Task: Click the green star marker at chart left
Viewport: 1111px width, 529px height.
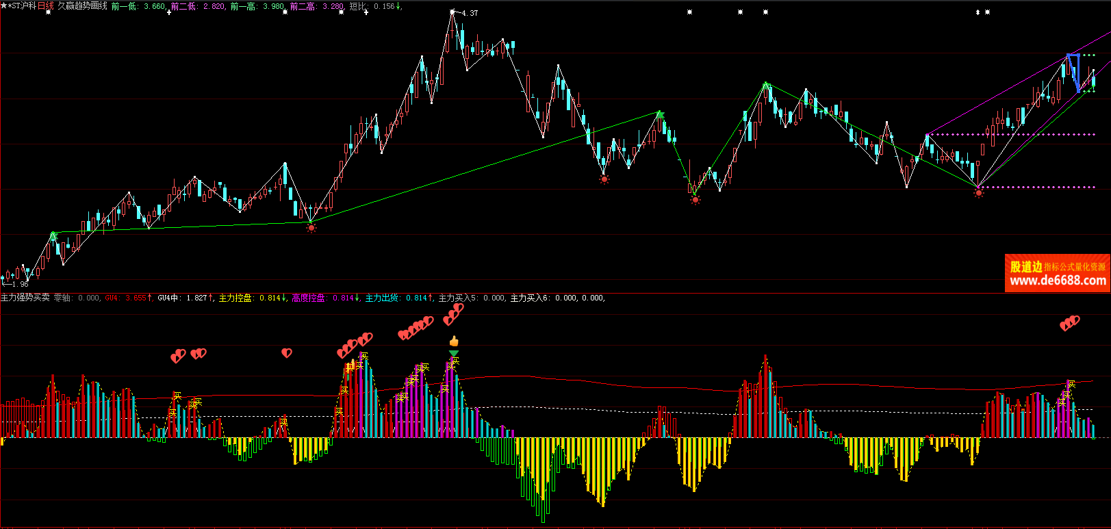Action: (x=53, y=236)
